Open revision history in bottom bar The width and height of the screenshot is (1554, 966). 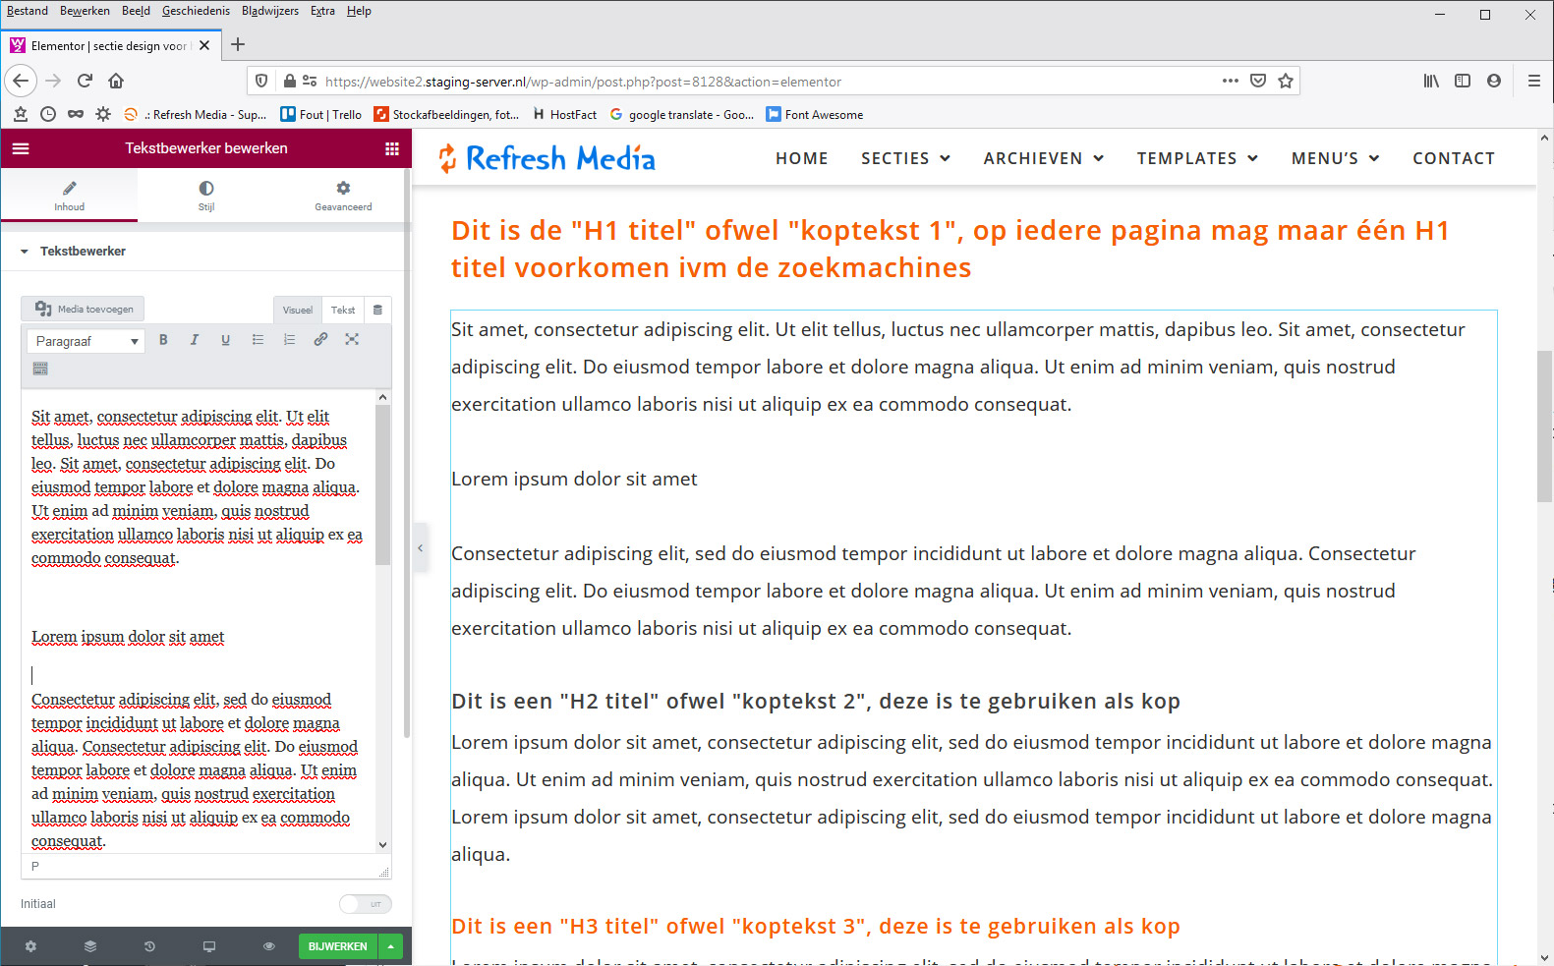[149, 946]
